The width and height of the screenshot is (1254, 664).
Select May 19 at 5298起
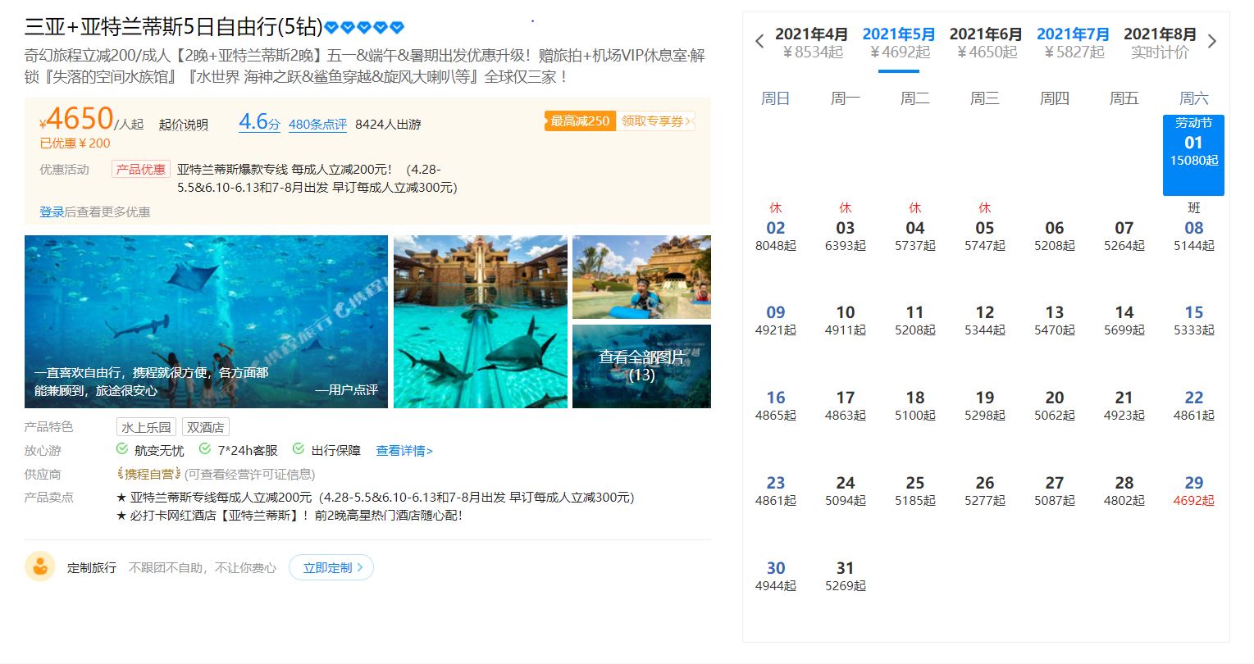coord(985,406)
